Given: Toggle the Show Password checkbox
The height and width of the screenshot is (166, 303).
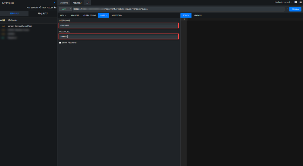Looking at the screenshot, I should point(60,43).
